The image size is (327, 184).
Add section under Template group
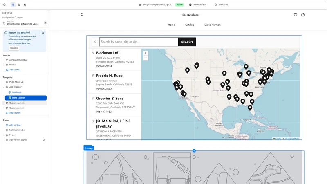[13, 113]
